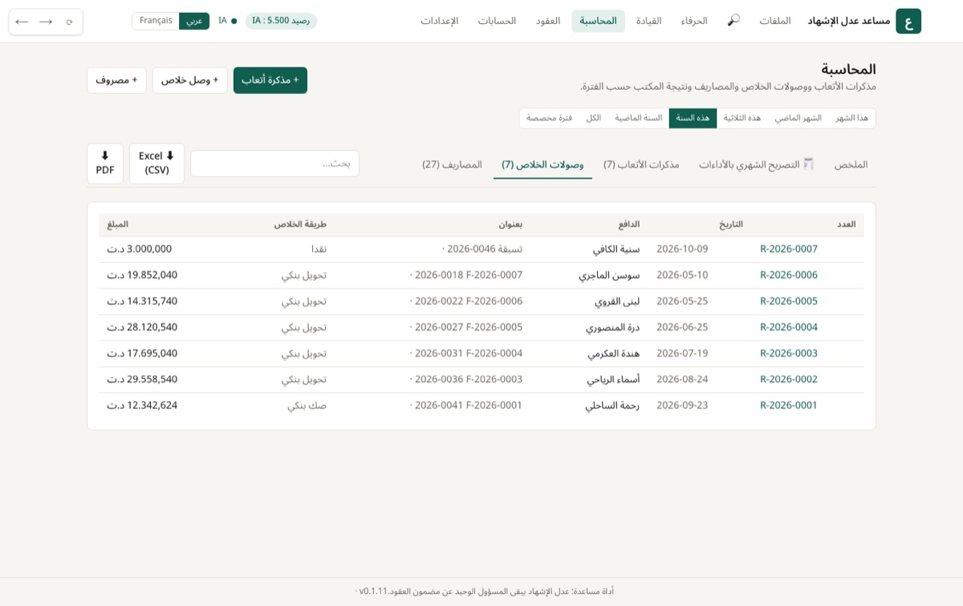
Task: Click صك بنكي payment method cell
Action: [307, 405]
